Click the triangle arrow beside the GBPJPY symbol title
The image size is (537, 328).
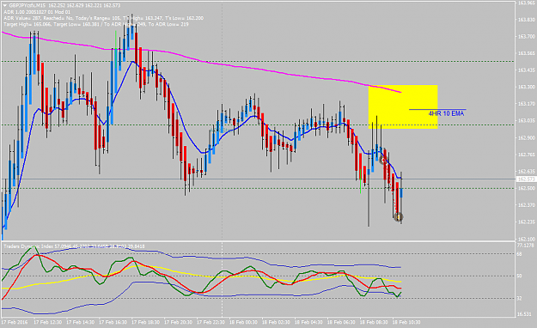[x=5, y=5]
